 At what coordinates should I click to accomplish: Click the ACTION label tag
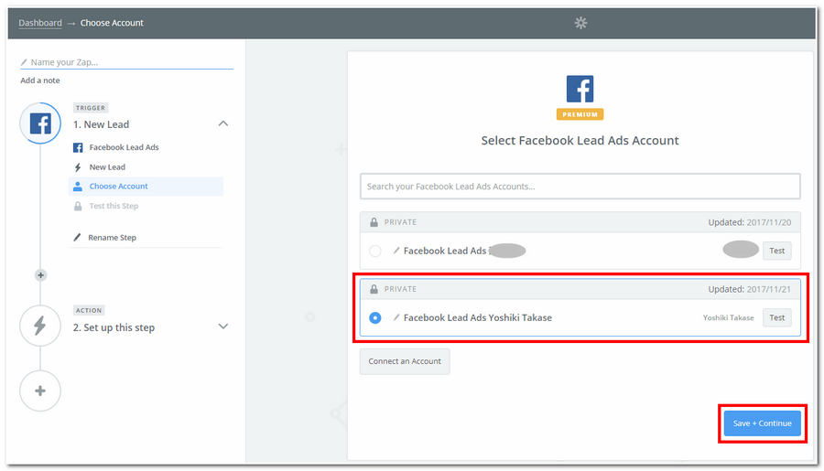coord(89,310)
